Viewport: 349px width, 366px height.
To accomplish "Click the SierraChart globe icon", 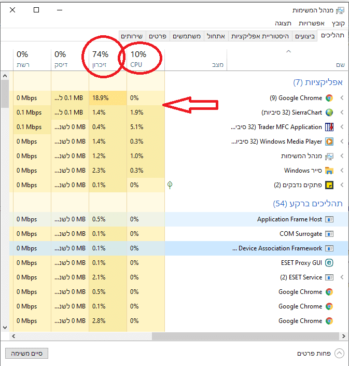I will (329, 112).
